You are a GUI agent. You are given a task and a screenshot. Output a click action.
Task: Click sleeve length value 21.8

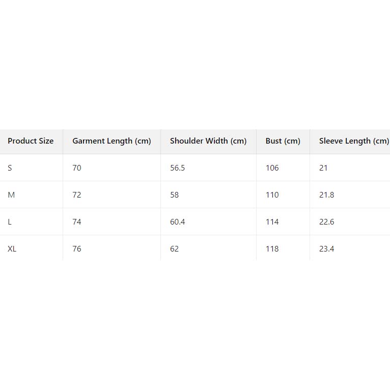point(326,195)
